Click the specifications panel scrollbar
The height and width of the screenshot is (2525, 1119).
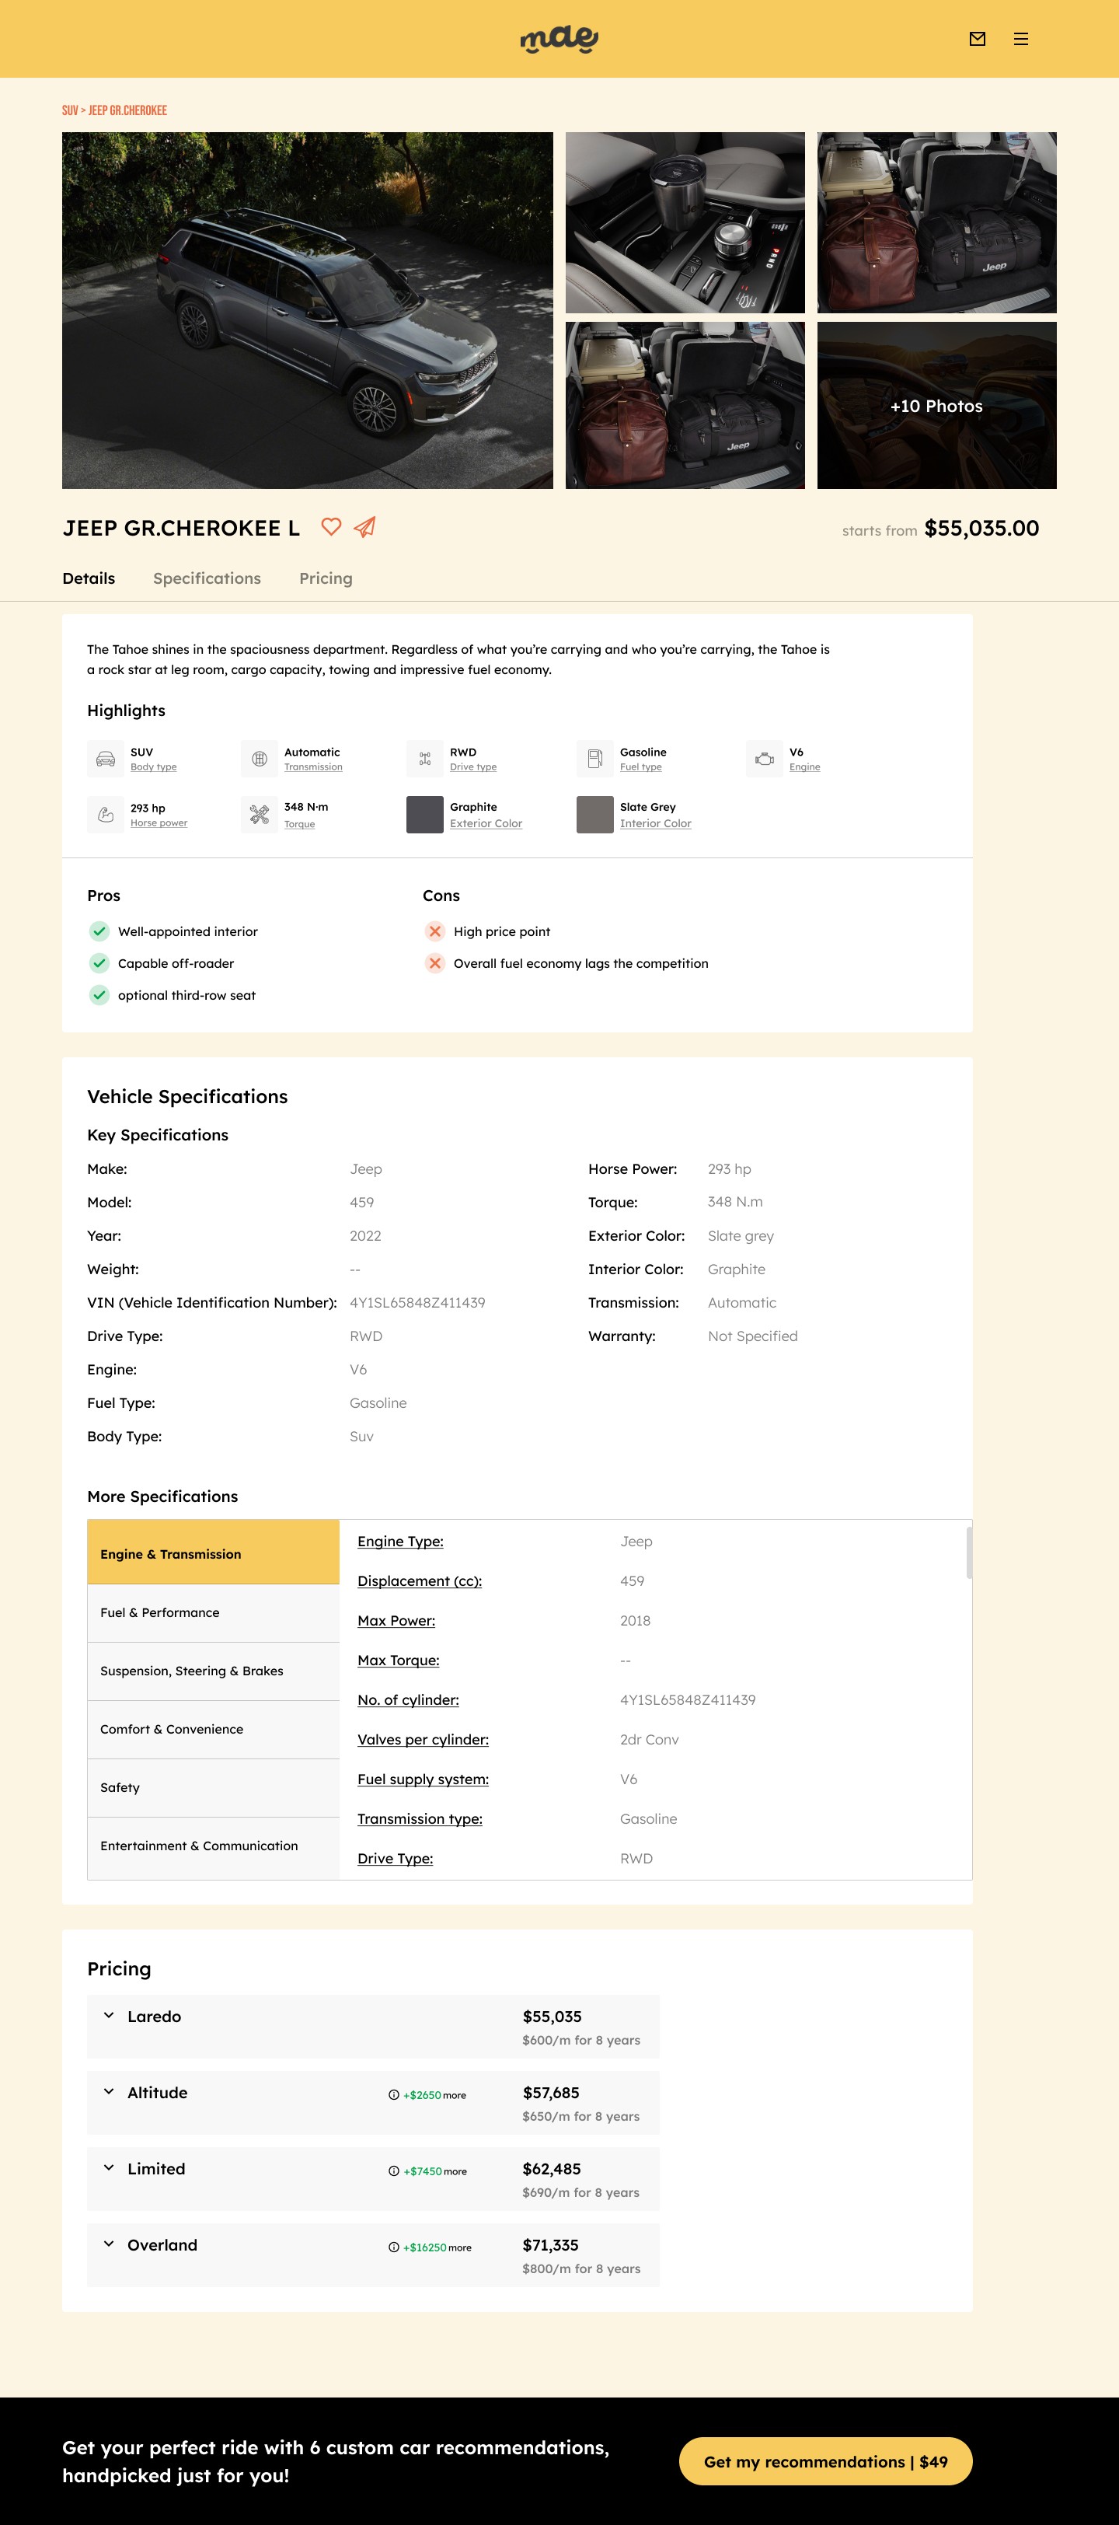(969, 1552)
